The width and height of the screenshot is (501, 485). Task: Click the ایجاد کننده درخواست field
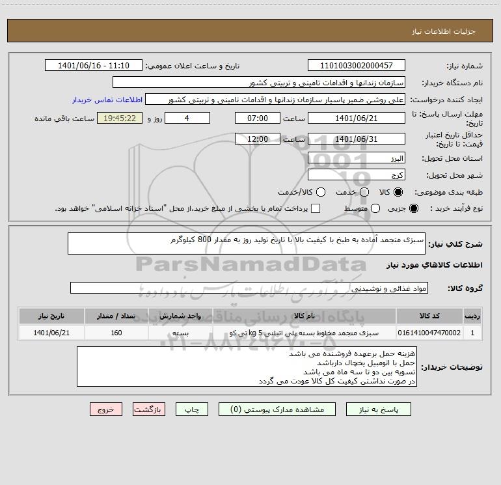pos(275,99)
